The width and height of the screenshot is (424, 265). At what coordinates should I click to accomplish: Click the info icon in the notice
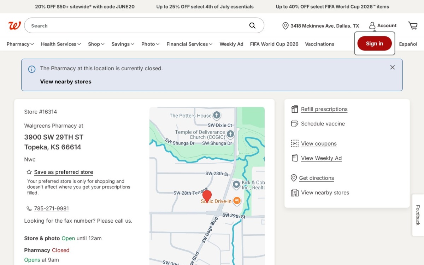pyautogui.click(x=32, y=69)
